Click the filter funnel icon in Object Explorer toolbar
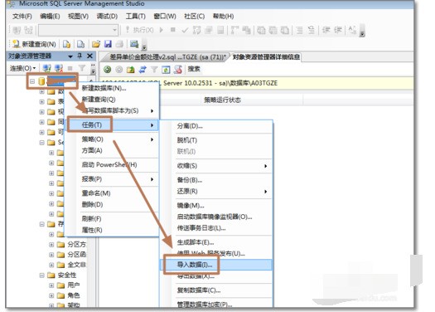Viewport: 435px width, 312px height. pyautogui.click(x=82, y=68)
